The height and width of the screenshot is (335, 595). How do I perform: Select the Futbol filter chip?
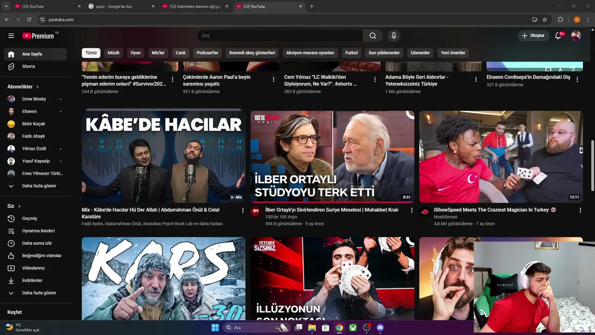click(x=351, y=53)
